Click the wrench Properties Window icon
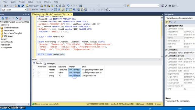Image resolution: width=195 pixels, height=110 pixels. (x=166, y=6)
